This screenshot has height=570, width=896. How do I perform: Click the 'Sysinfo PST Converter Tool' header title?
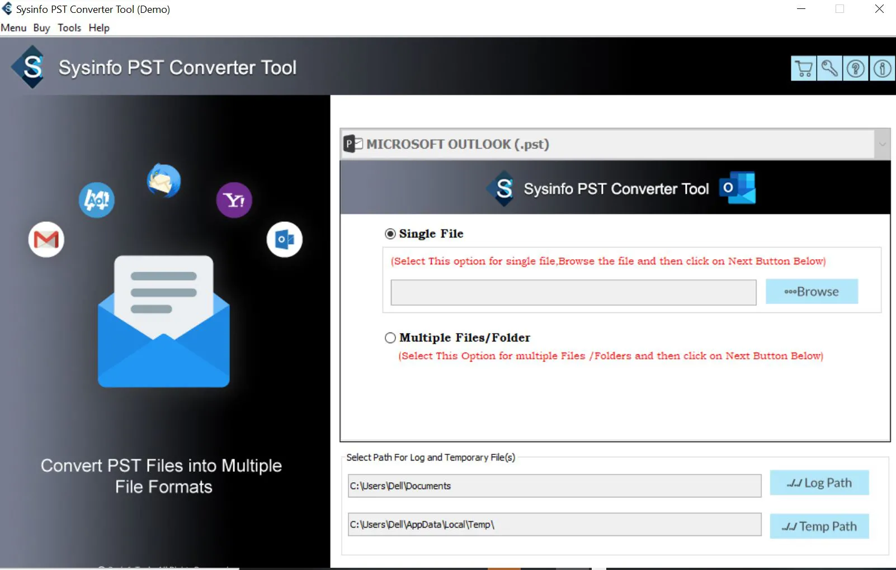click(x=177, y=68)
